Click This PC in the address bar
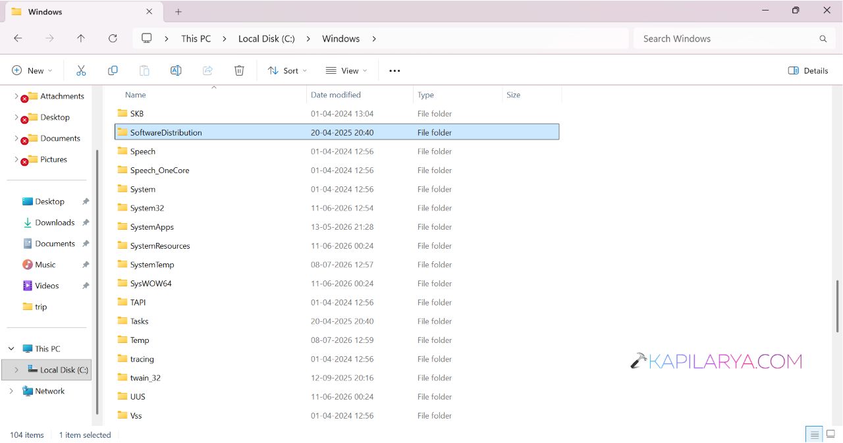 pyautogui.click(x=196, y=39)
